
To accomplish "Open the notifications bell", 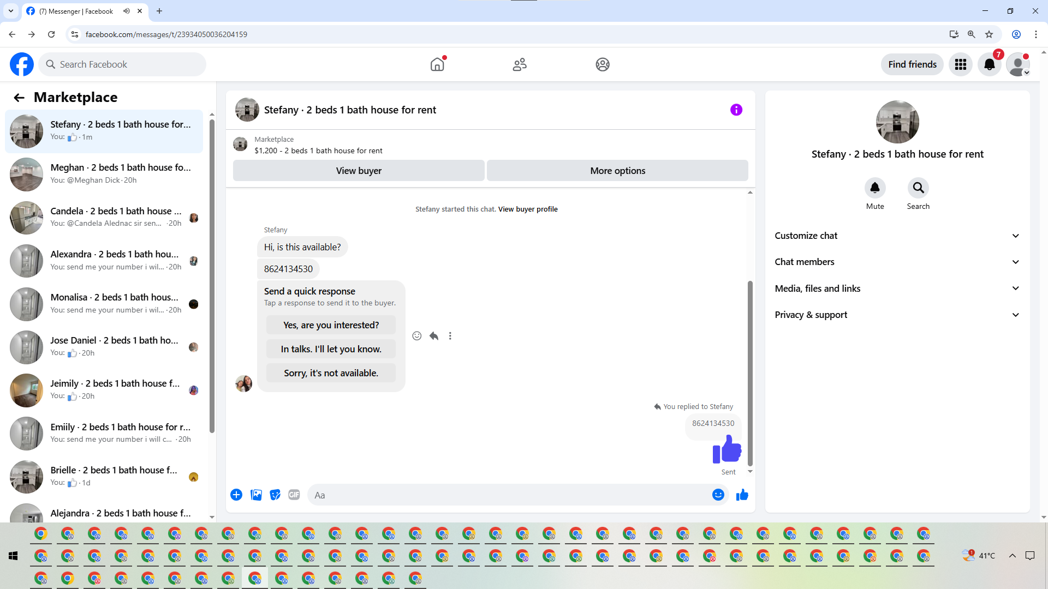I will tap(990, 64).
